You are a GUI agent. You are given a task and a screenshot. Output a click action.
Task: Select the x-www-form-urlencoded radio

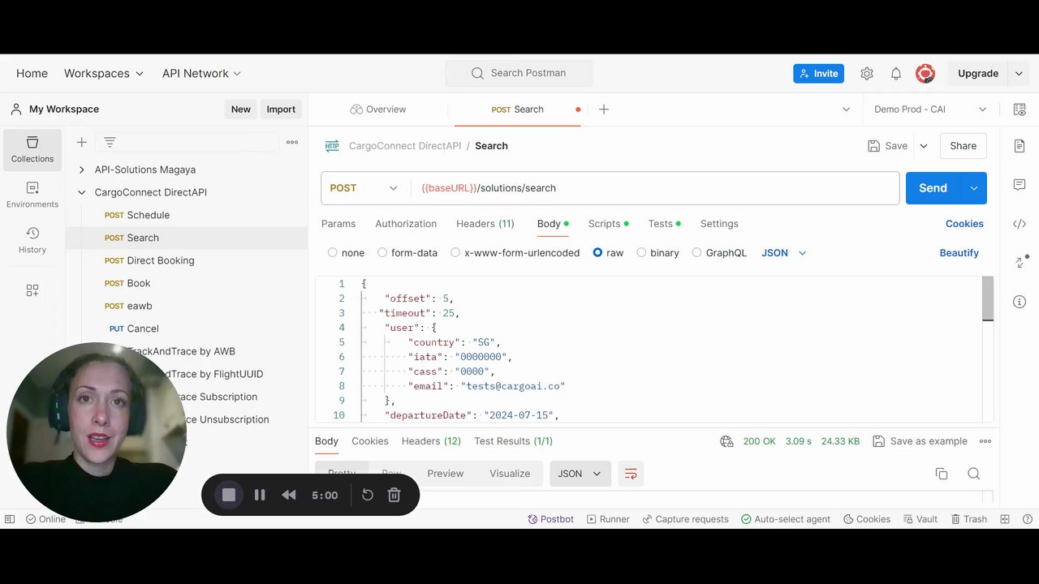point(455,253)
